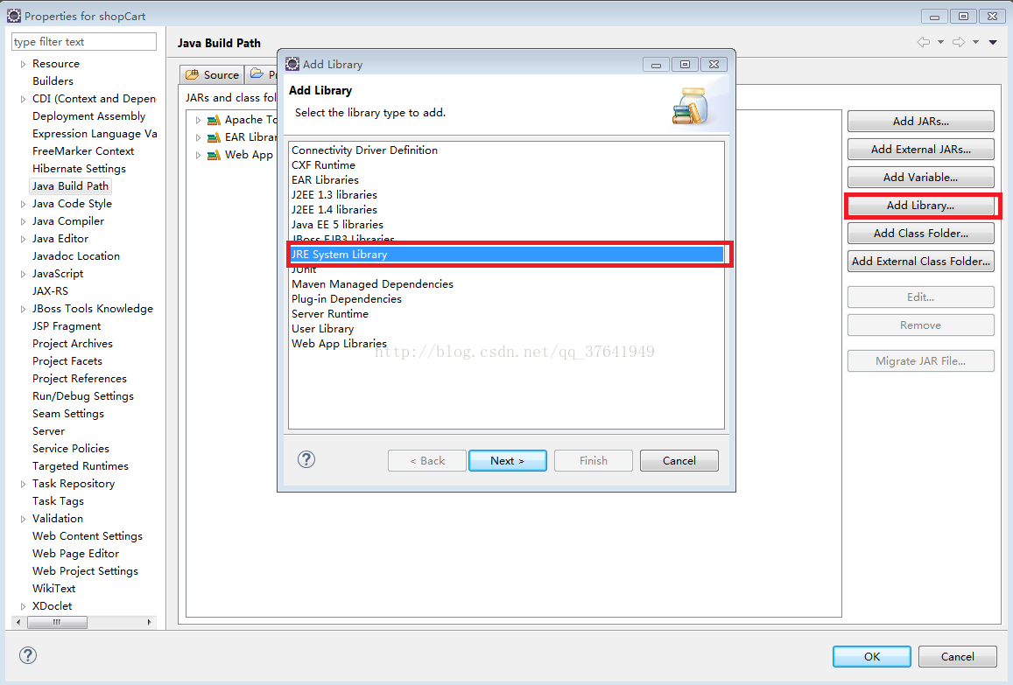Viewport: 1013px width, 685px height.
Task: Expand the Java Compiler tree node
Action: click(x=24, y=221)
